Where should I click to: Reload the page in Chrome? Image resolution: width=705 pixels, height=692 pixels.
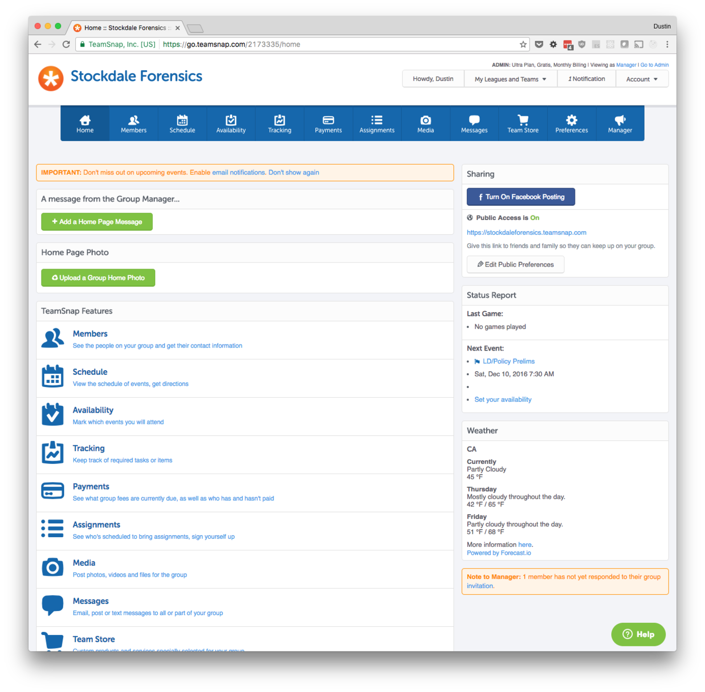[x=66, y=45]
